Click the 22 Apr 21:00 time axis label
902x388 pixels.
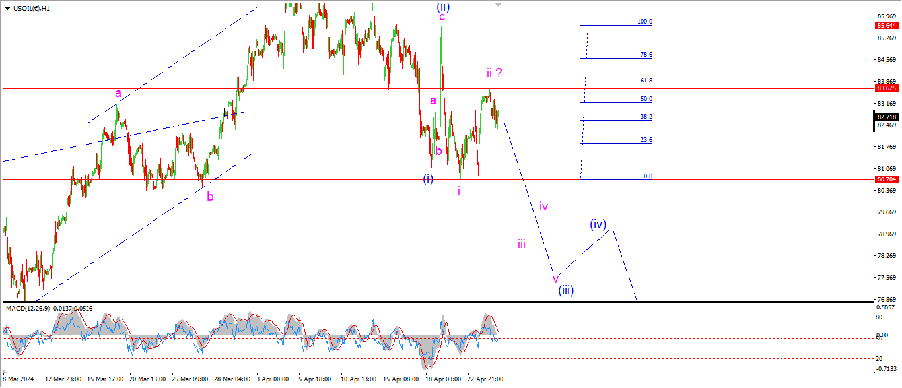485,379
